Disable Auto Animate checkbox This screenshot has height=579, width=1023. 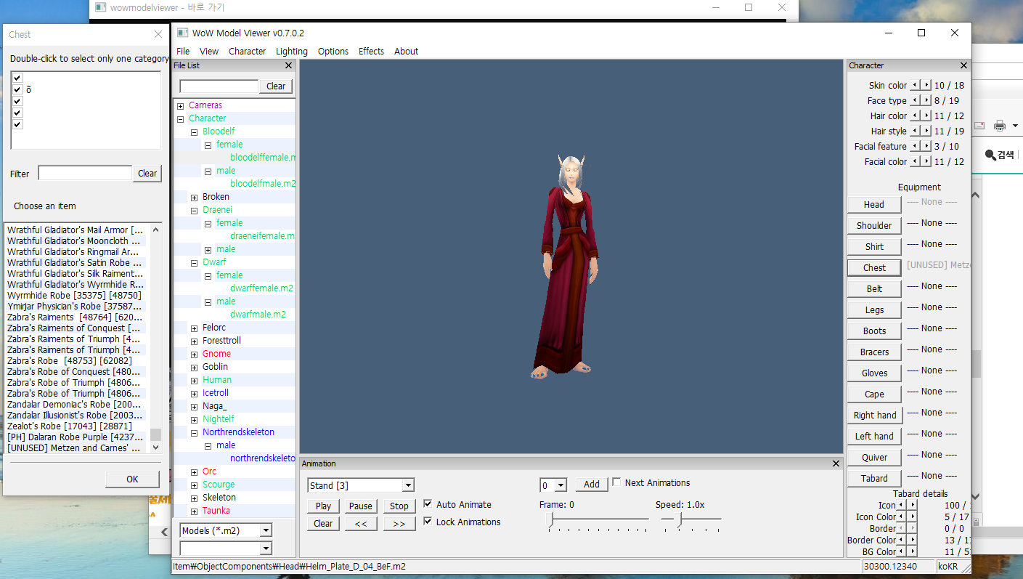pyautogui.click(x=428, y=504)
